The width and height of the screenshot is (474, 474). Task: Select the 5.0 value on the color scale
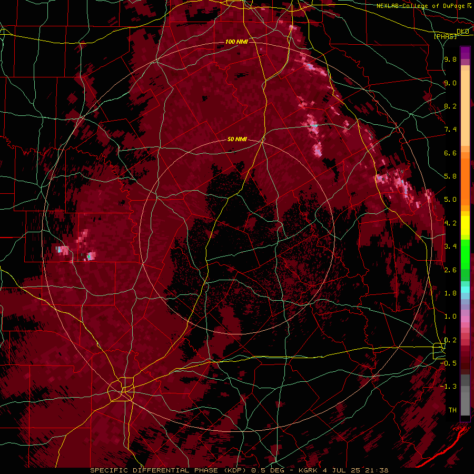pyautogui.click(x=450, y=200)
